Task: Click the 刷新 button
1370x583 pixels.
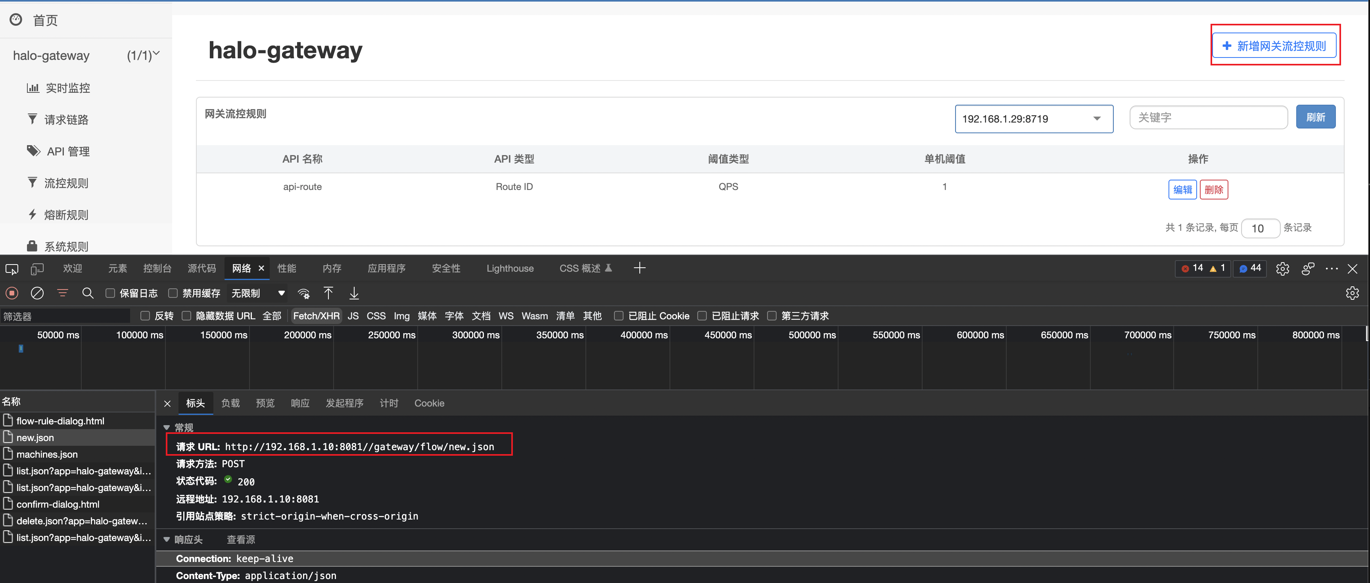Action: tap(1315, 117)
